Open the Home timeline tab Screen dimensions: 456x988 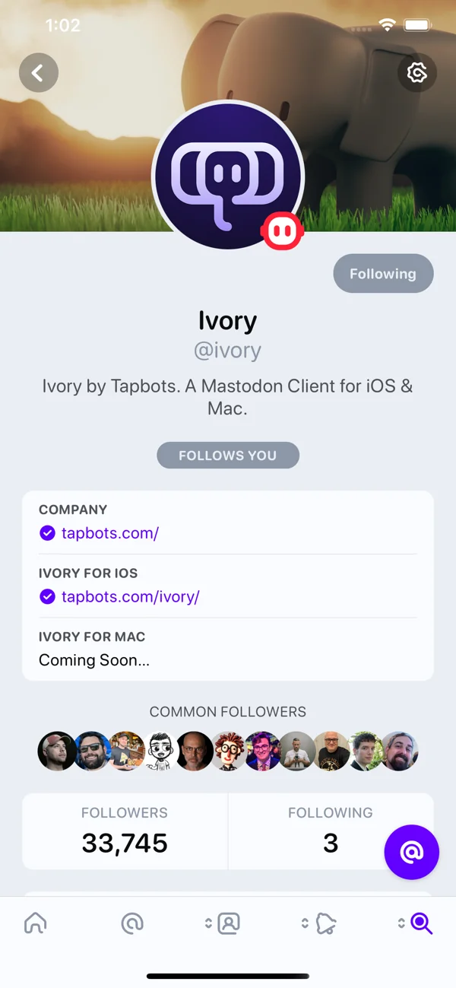coord(35,923)
